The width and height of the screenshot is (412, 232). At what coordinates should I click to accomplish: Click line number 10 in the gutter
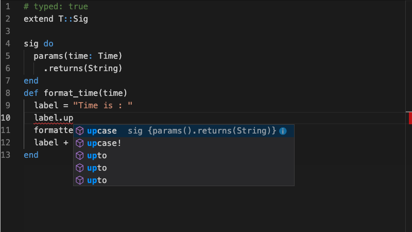[6, 118]
